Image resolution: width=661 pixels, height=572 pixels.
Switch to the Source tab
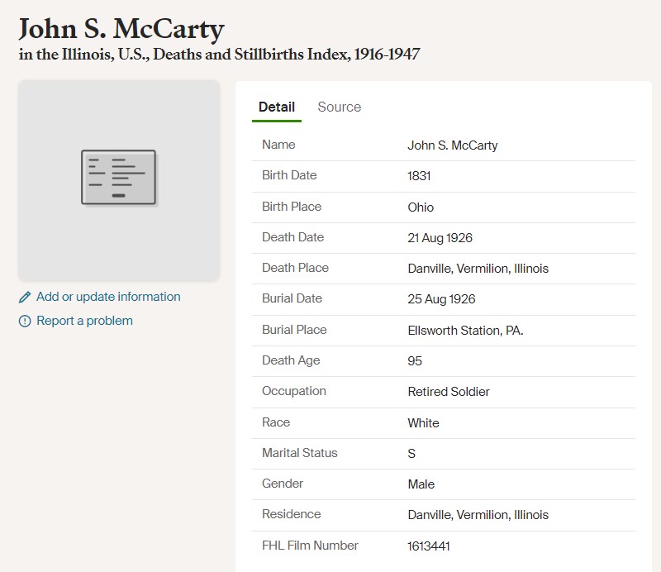(339, 107)
